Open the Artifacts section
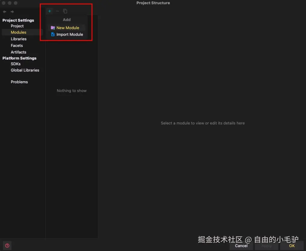The image size is (306, 251). click(19, 52)
